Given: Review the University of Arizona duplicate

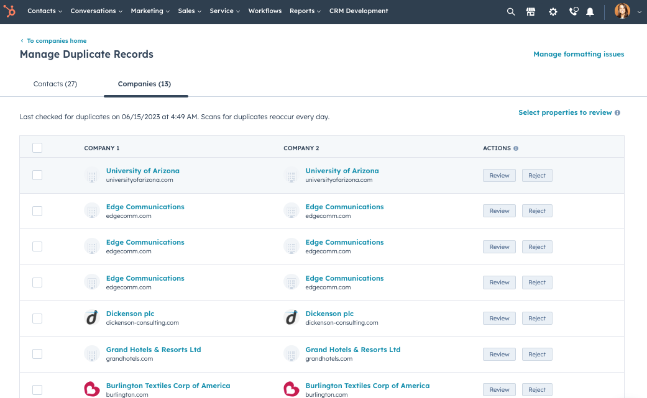Looking at the screenshot, I should click(x=499, y=176).
